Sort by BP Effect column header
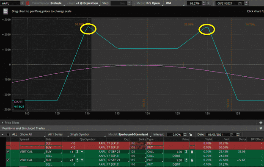The width and height of the screenshot is (264, 167). pos(257,139)
